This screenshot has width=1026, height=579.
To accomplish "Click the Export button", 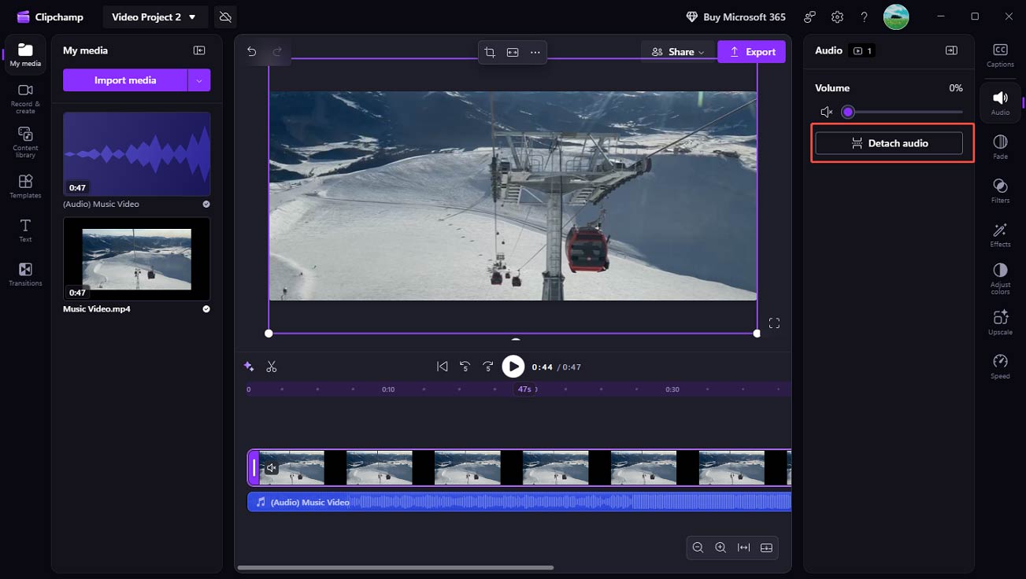I will 751,52.
